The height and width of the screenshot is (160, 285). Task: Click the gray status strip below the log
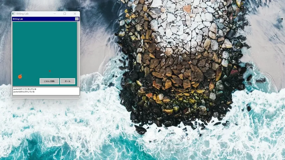coord(46,97)
